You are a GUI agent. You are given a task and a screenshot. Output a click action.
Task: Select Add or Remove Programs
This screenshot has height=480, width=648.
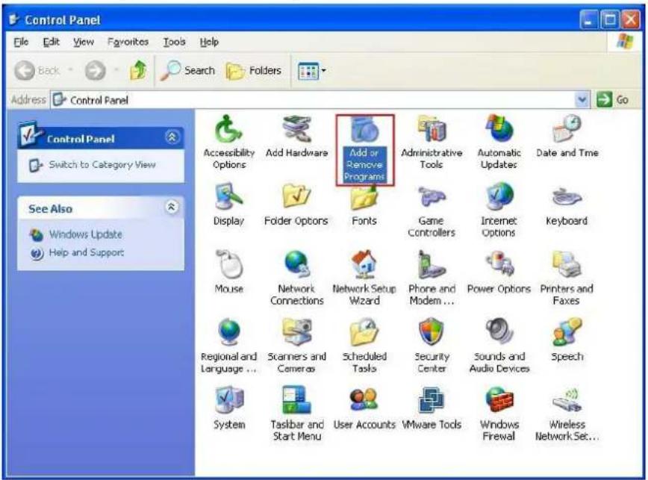click(364, 149)
